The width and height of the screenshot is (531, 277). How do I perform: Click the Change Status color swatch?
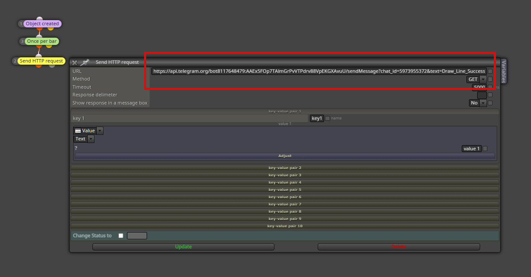click(x=137, y=235)
